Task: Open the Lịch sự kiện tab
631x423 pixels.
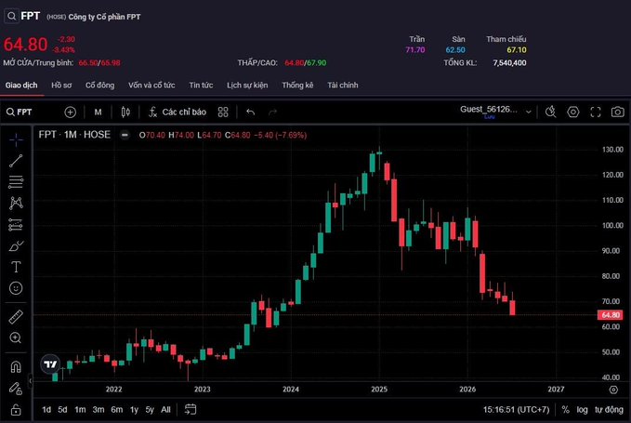Action: [247, 86]
